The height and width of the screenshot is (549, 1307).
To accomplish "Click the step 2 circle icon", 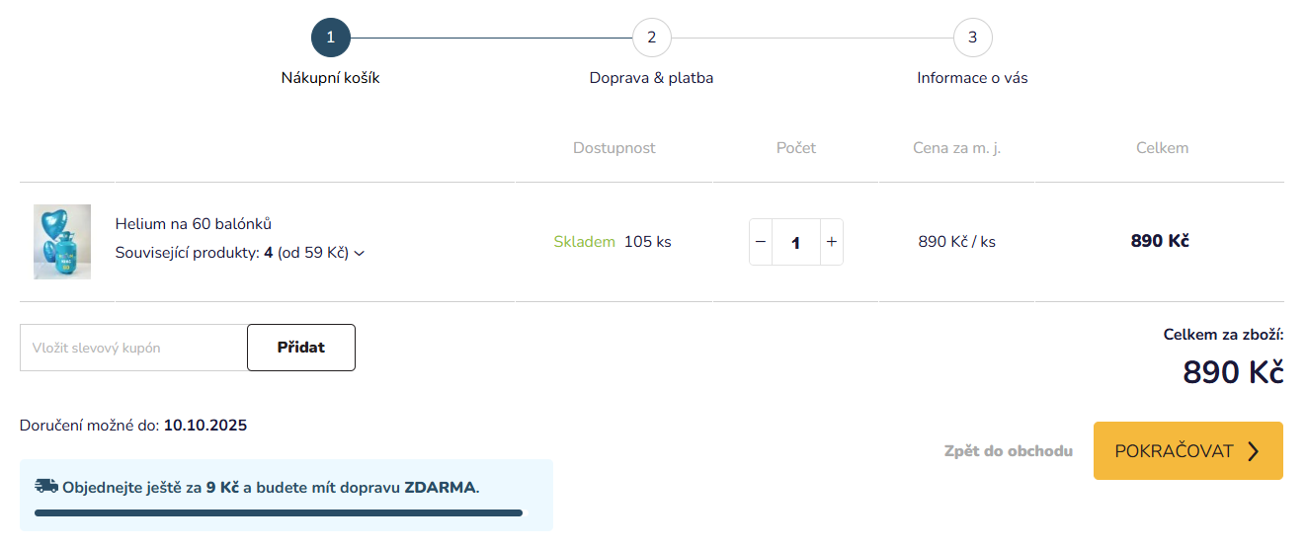I will (x=652, y=39).
